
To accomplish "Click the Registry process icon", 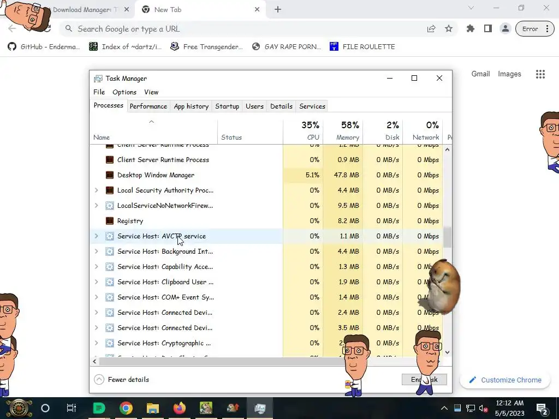I will click(110, 221).
